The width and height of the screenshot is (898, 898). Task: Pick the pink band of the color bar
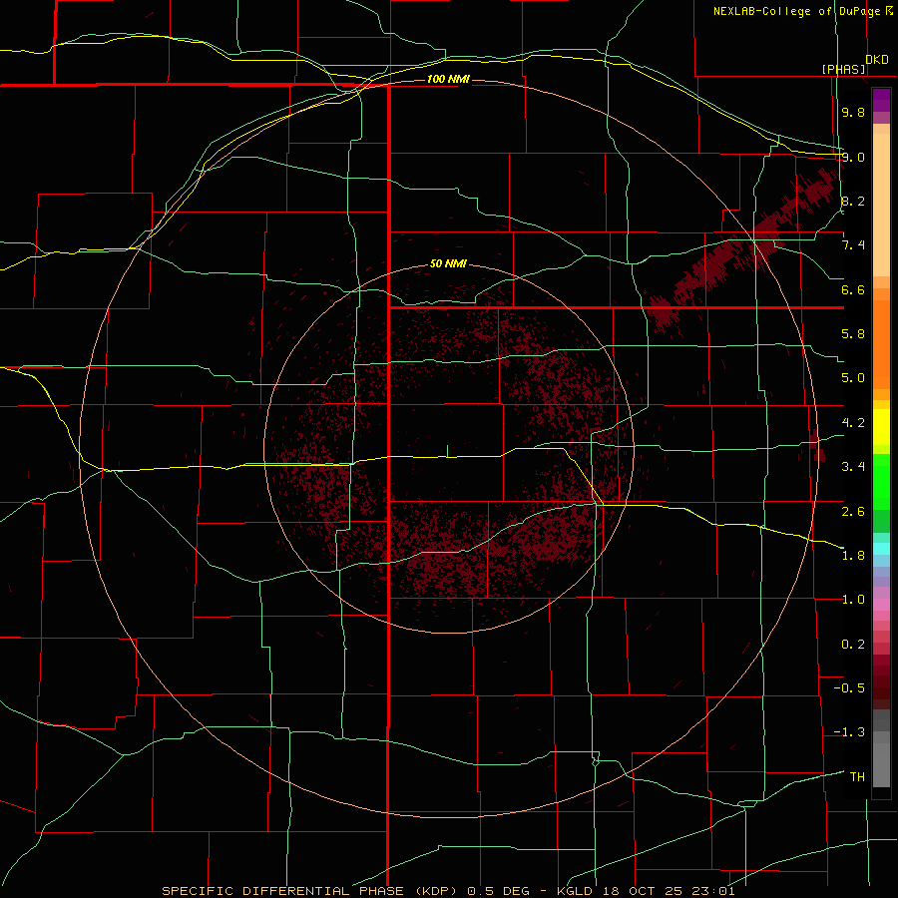click(881, 605)
